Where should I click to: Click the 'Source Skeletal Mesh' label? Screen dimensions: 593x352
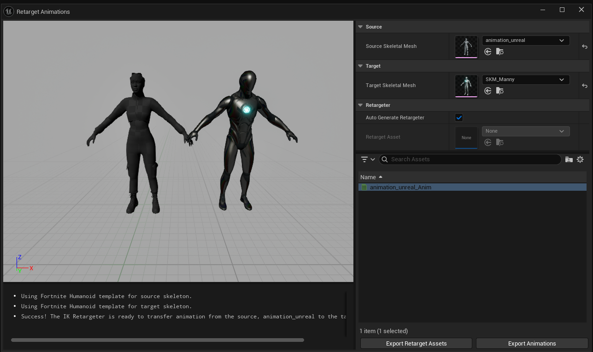coord(391,46)
